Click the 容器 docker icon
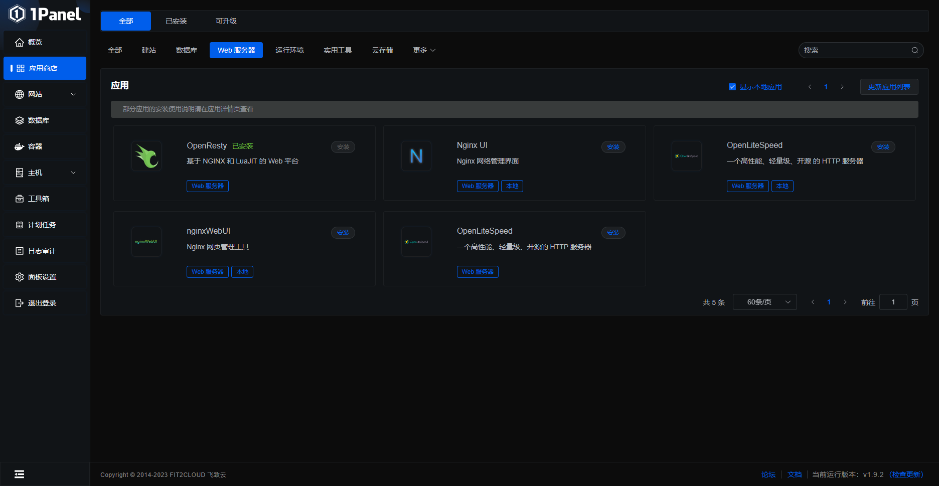The height and width of the screenshot is (486, 939). [20, 146]
